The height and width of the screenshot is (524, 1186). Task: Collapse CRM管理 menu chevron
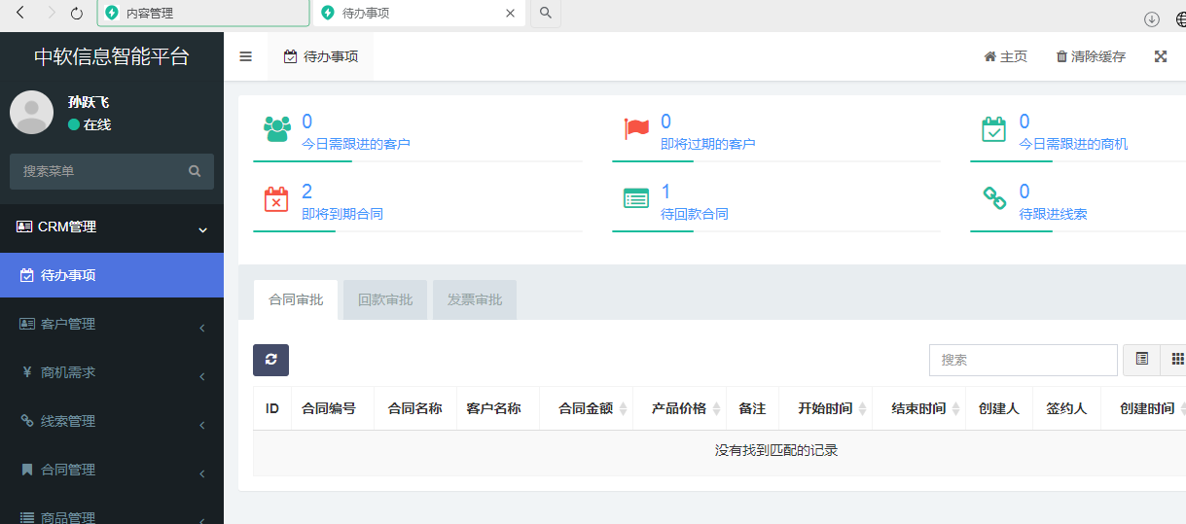pyautogui.click(x=203, y=229)
